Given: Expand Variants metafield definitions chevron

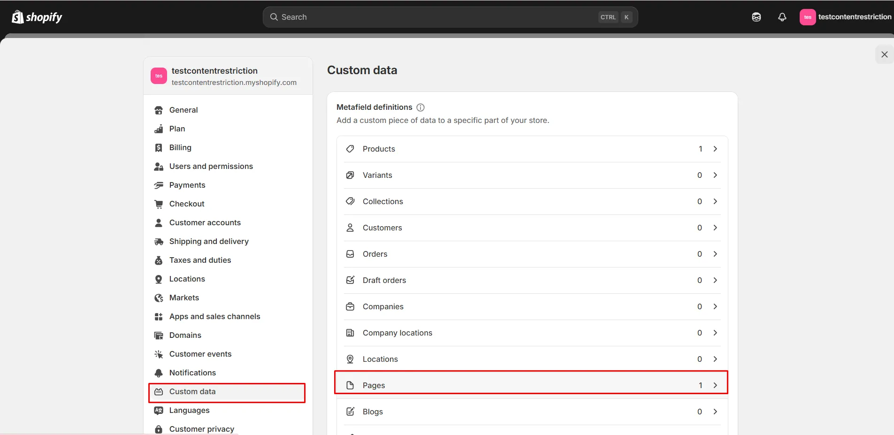Looking at the screenshot, I should coord(715,175).
